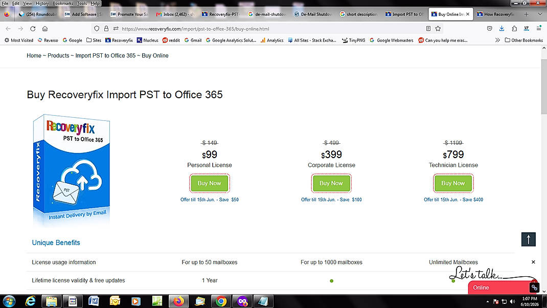Open media player icon in taskbar
547x308 pixels.
pos(136,301)
